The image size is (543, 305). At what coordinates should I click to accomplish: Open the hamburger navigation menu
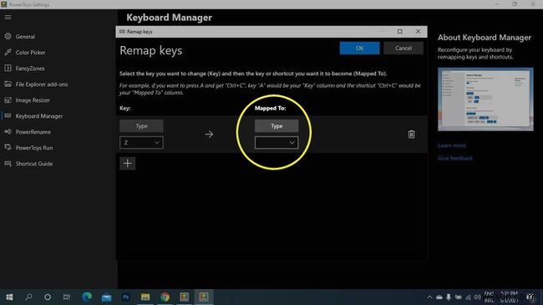8,17
